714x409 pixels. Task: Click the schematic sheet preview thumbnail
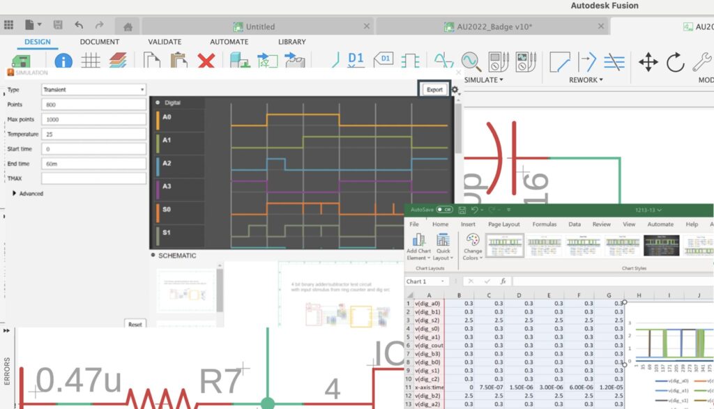pyautogui.click(x=185, y=291)
